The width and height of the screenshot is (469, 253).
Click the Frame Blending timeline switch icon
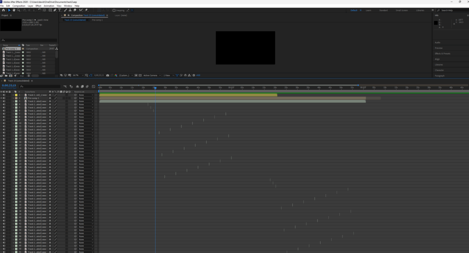coord(82,86)
